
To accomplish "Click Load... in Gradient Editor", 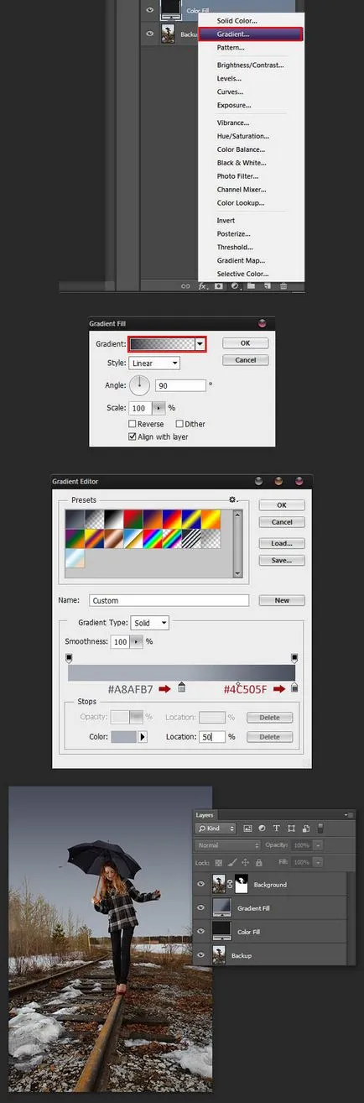I will click(282, 543).
